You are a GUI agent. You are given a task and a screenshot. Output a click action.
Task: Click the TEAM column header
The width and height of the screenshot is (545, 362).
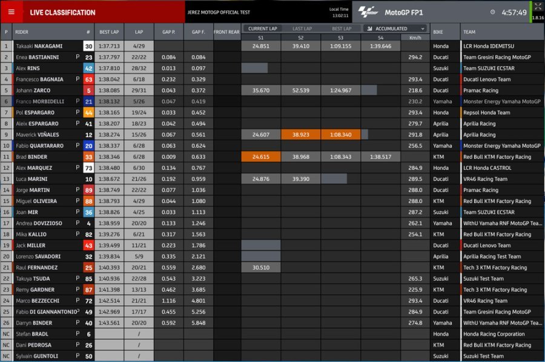click(469, 32)
